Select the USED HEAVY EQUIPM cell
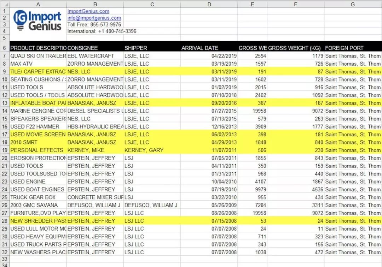The height and width of the screenshot is (267, 382). tap(38, 237)
